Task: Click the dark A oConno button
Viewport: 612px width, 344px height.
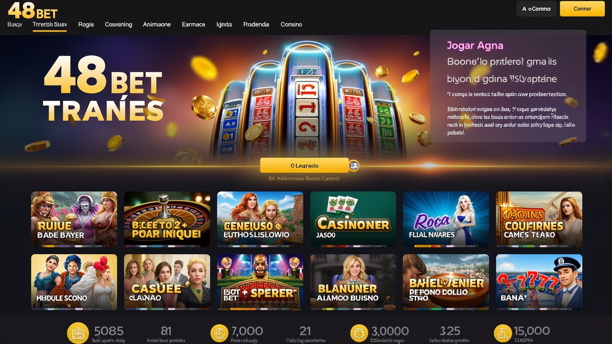Action: (536, 9)
